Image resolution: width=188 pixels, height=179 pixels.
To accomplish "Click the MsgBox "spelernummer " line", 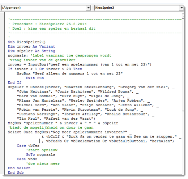I will (63, 123).
